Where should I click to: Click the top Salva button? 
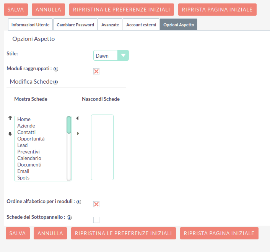[16, 10]
